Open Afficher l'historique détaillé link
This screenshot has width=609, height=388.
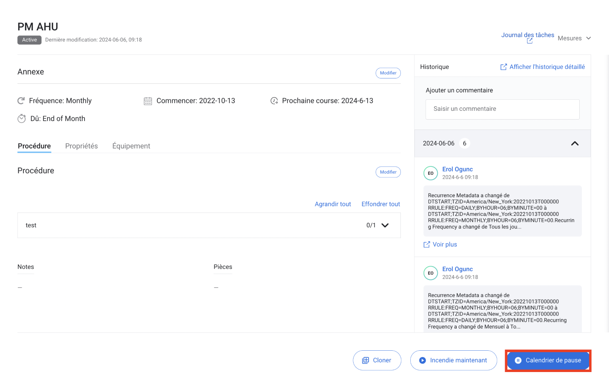[542, 67]
